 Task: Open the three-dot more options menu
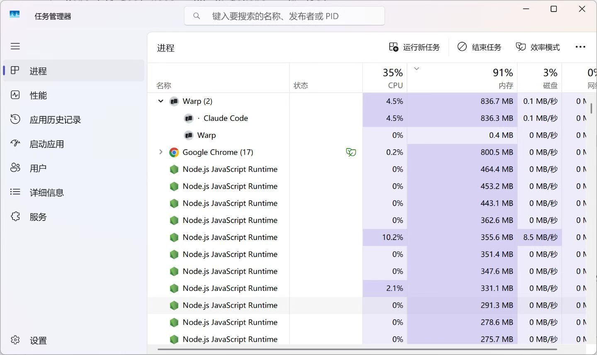[580, 47]
